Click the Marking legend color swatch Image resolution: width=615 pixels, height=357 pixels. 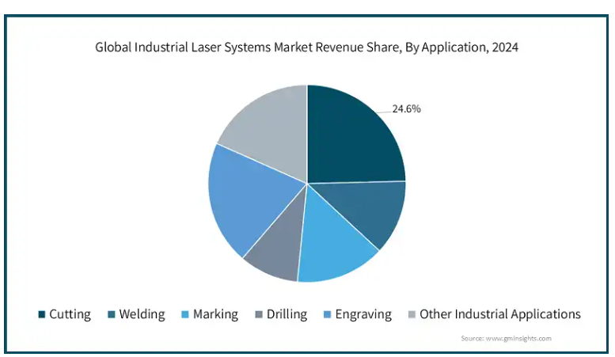185,314
